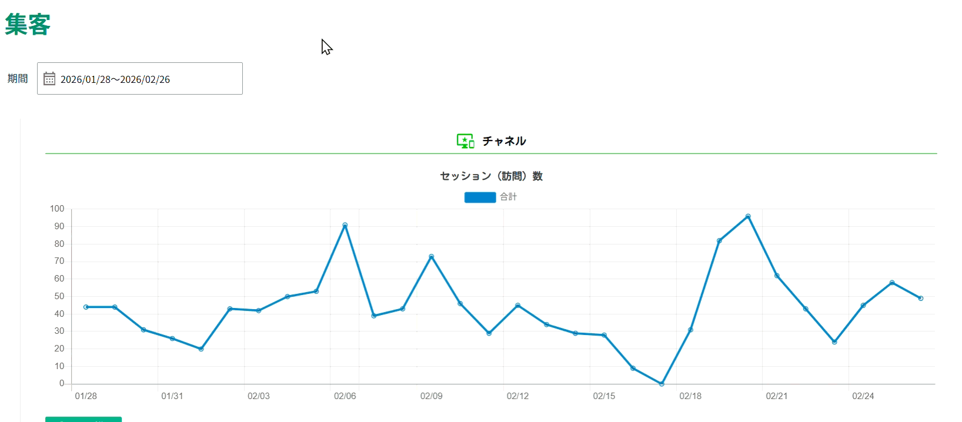
Task: Select the last data point on the chart
Action: 921,299
